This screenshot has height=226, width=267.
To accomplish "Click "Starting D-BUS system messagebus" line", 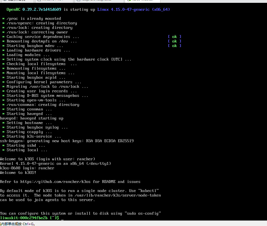I will (45, 96).
